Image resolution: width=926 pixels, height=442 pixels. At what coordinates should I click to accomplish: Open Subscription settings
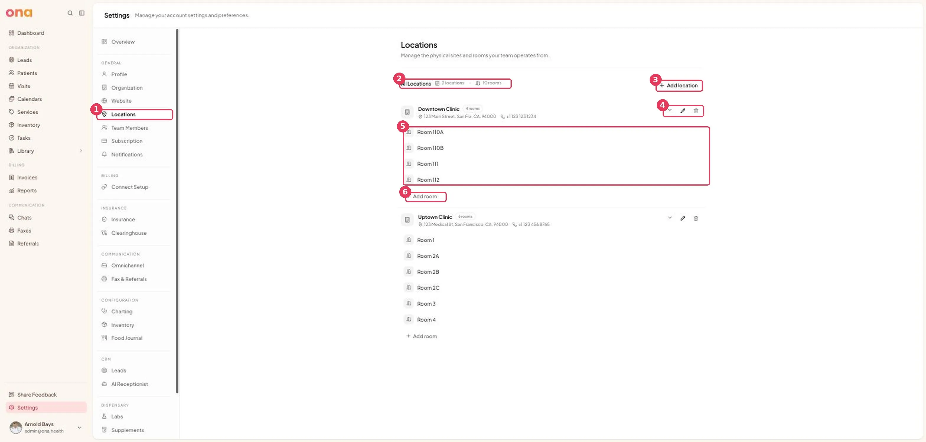[x=135, y=141]
